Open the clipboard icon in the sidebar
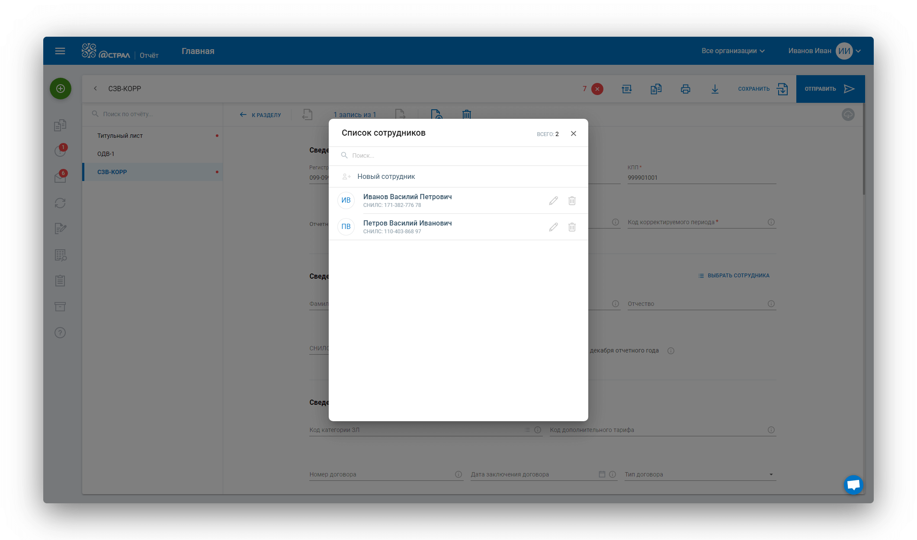The image size is (917, 540). point(60,281)
